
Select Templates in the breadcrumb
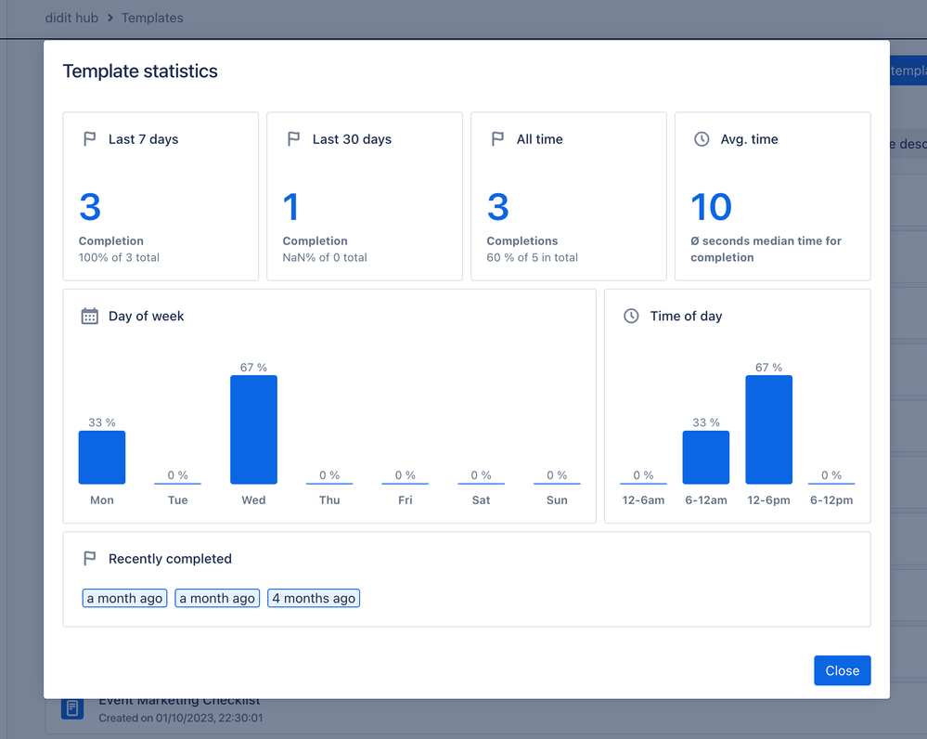pos(152,18)
